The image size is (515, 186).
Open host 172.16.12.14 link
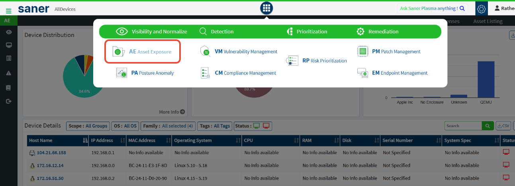pyautogui.click(x=50, y=165)
